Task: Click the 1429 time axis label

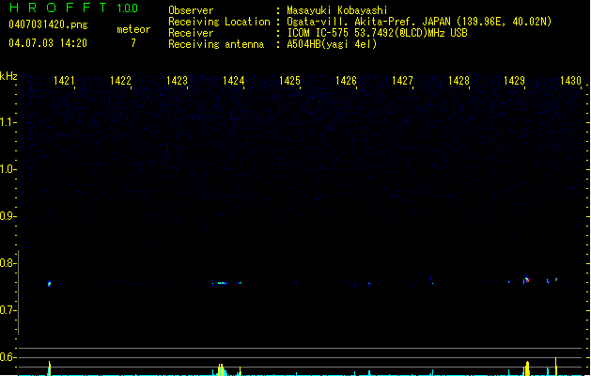Action: (x=515, y=81)
